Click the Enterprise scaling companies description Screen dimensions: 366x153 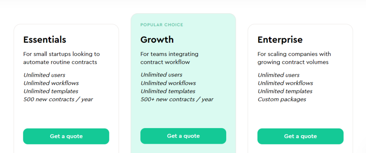[x=294, y=58]
